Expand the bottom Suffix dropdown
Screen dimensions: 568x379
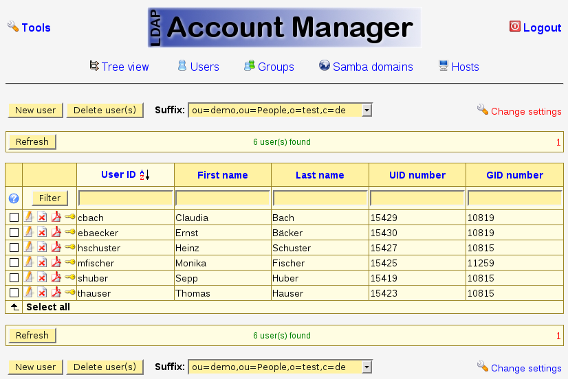[x=367, y=367]
